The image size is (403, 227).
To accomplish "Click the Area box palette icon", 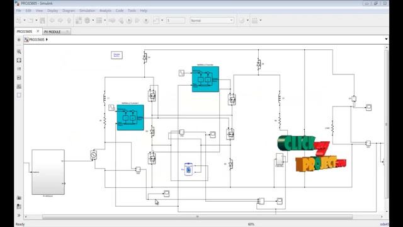I will [19, 95].
